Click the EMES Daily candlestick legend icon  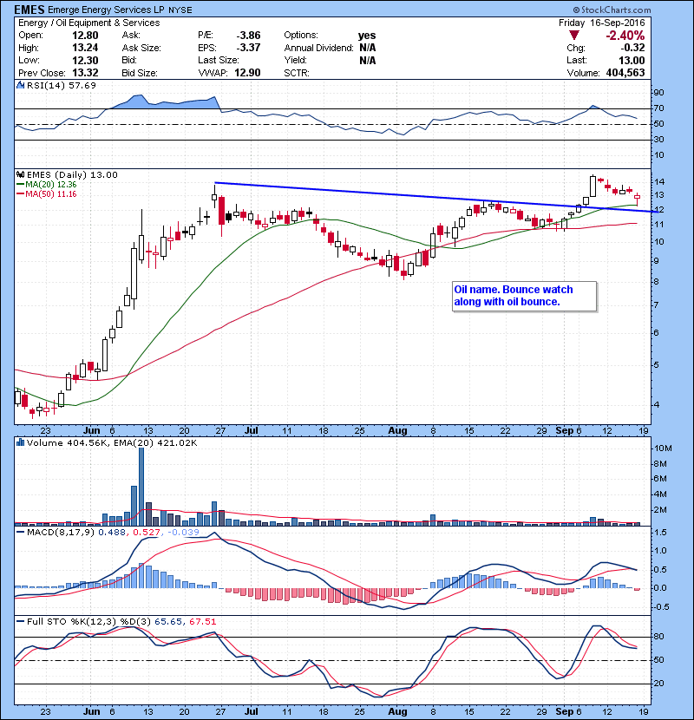(20, 174)
